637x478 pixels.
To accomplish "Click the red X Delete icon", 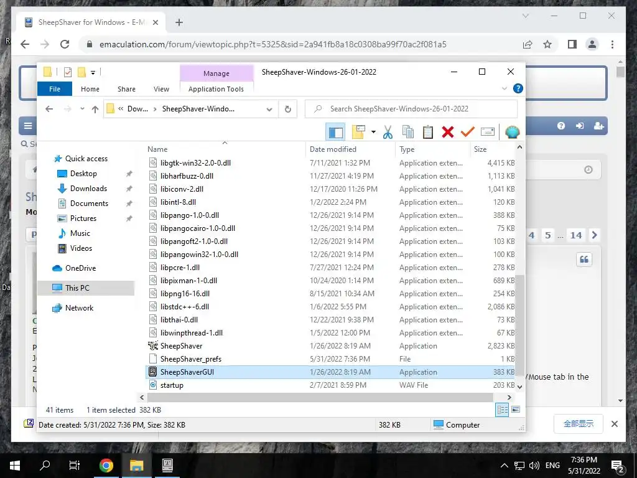I will pos(448,132).
